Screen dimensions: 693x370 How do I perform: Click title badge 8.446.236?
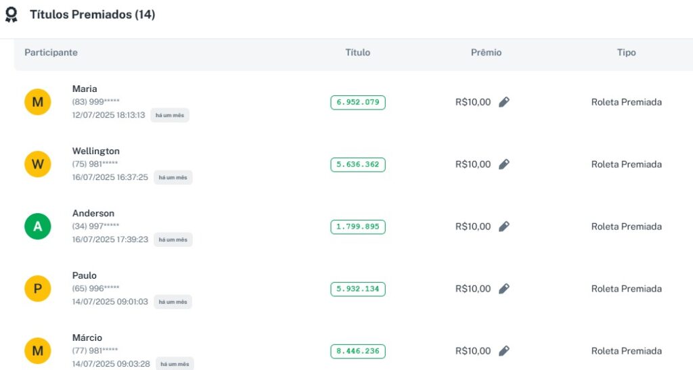click(x=357, y=351)
